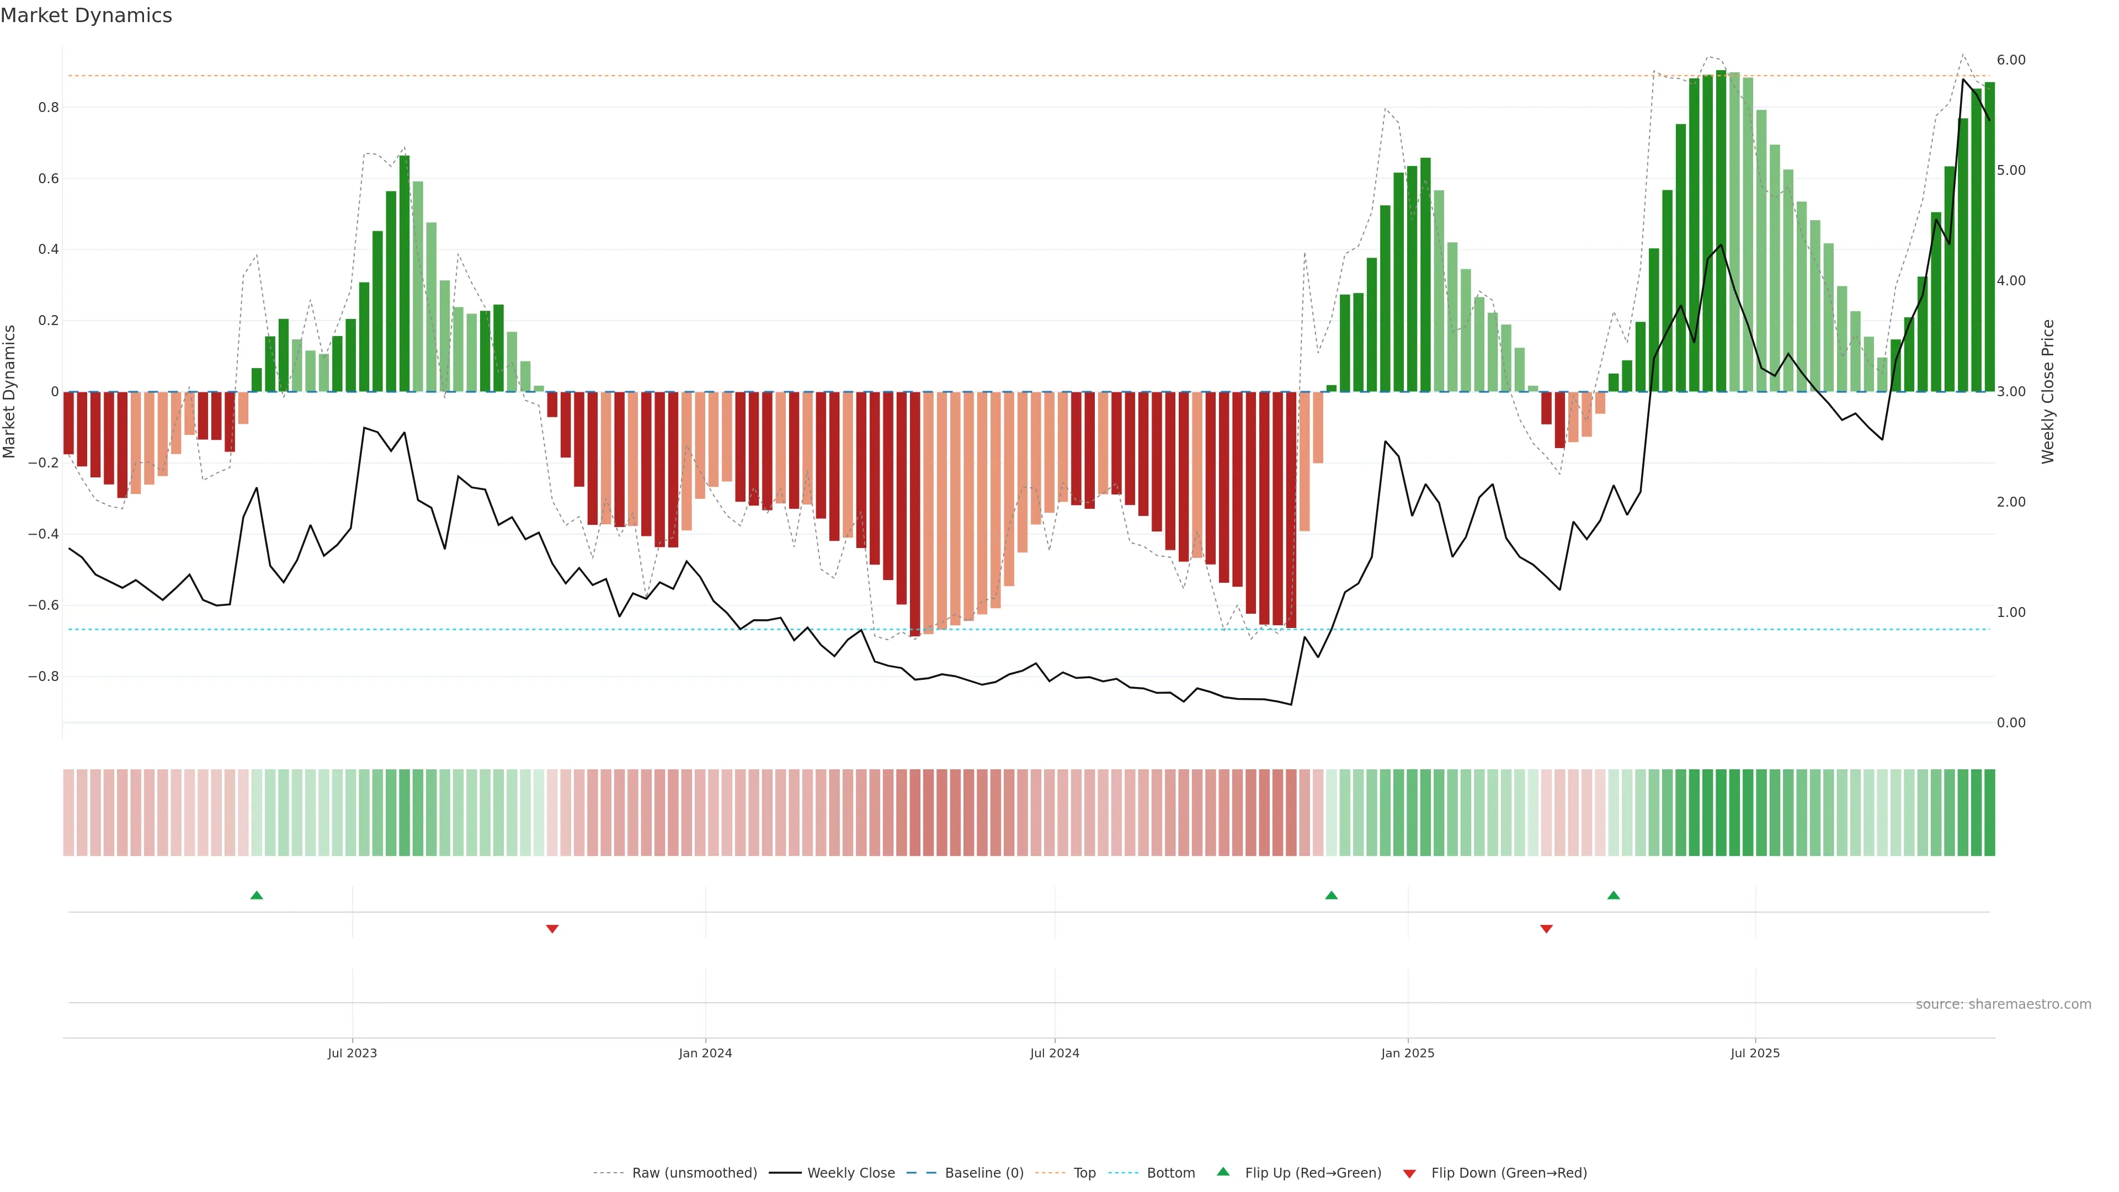Screen dimensions: 2119x1192
Task: Click the Market Dynamics chart title
Action: 87,15
